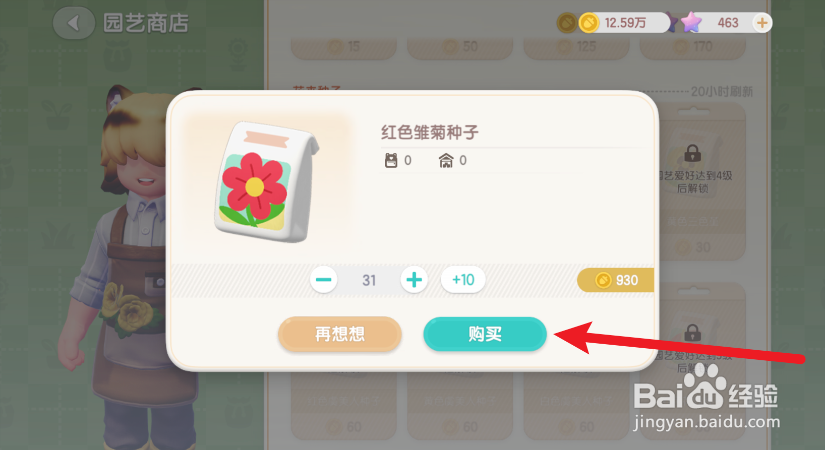Tap the gold coin icon beside 12.59万

(588, 23)
